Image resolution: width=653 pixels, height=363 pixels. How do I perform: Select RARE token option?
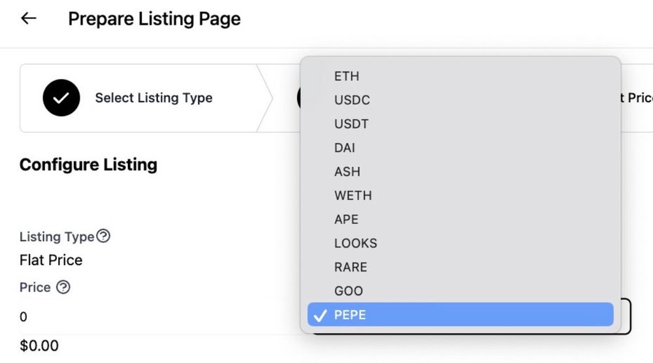(460, 267)
